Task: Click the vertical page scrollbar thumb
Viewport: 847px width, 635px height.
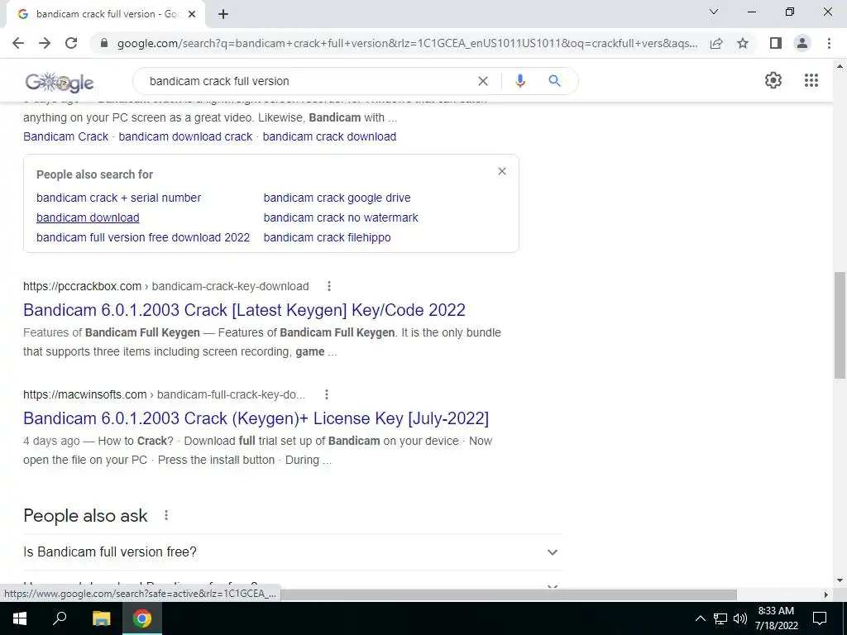Action: 840,325
